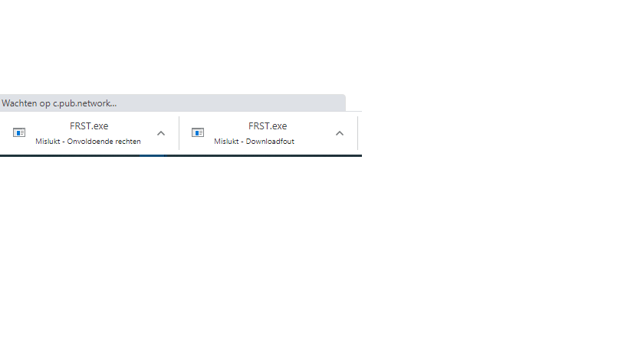Click the word 'Mislukt' in the Downloadfout item
The width and height of the screenshot is (628, 352).
[x=226, y=142]
